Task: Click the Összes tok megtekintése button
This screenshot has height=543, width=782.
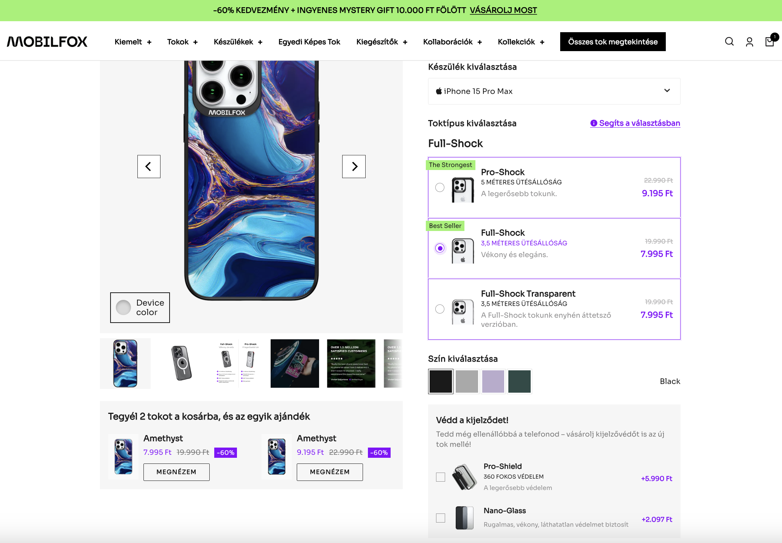Action: click(x=613, y=42)
